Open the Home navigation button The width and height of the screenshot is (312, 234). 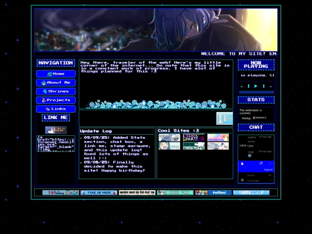click(x=56, y=74)
